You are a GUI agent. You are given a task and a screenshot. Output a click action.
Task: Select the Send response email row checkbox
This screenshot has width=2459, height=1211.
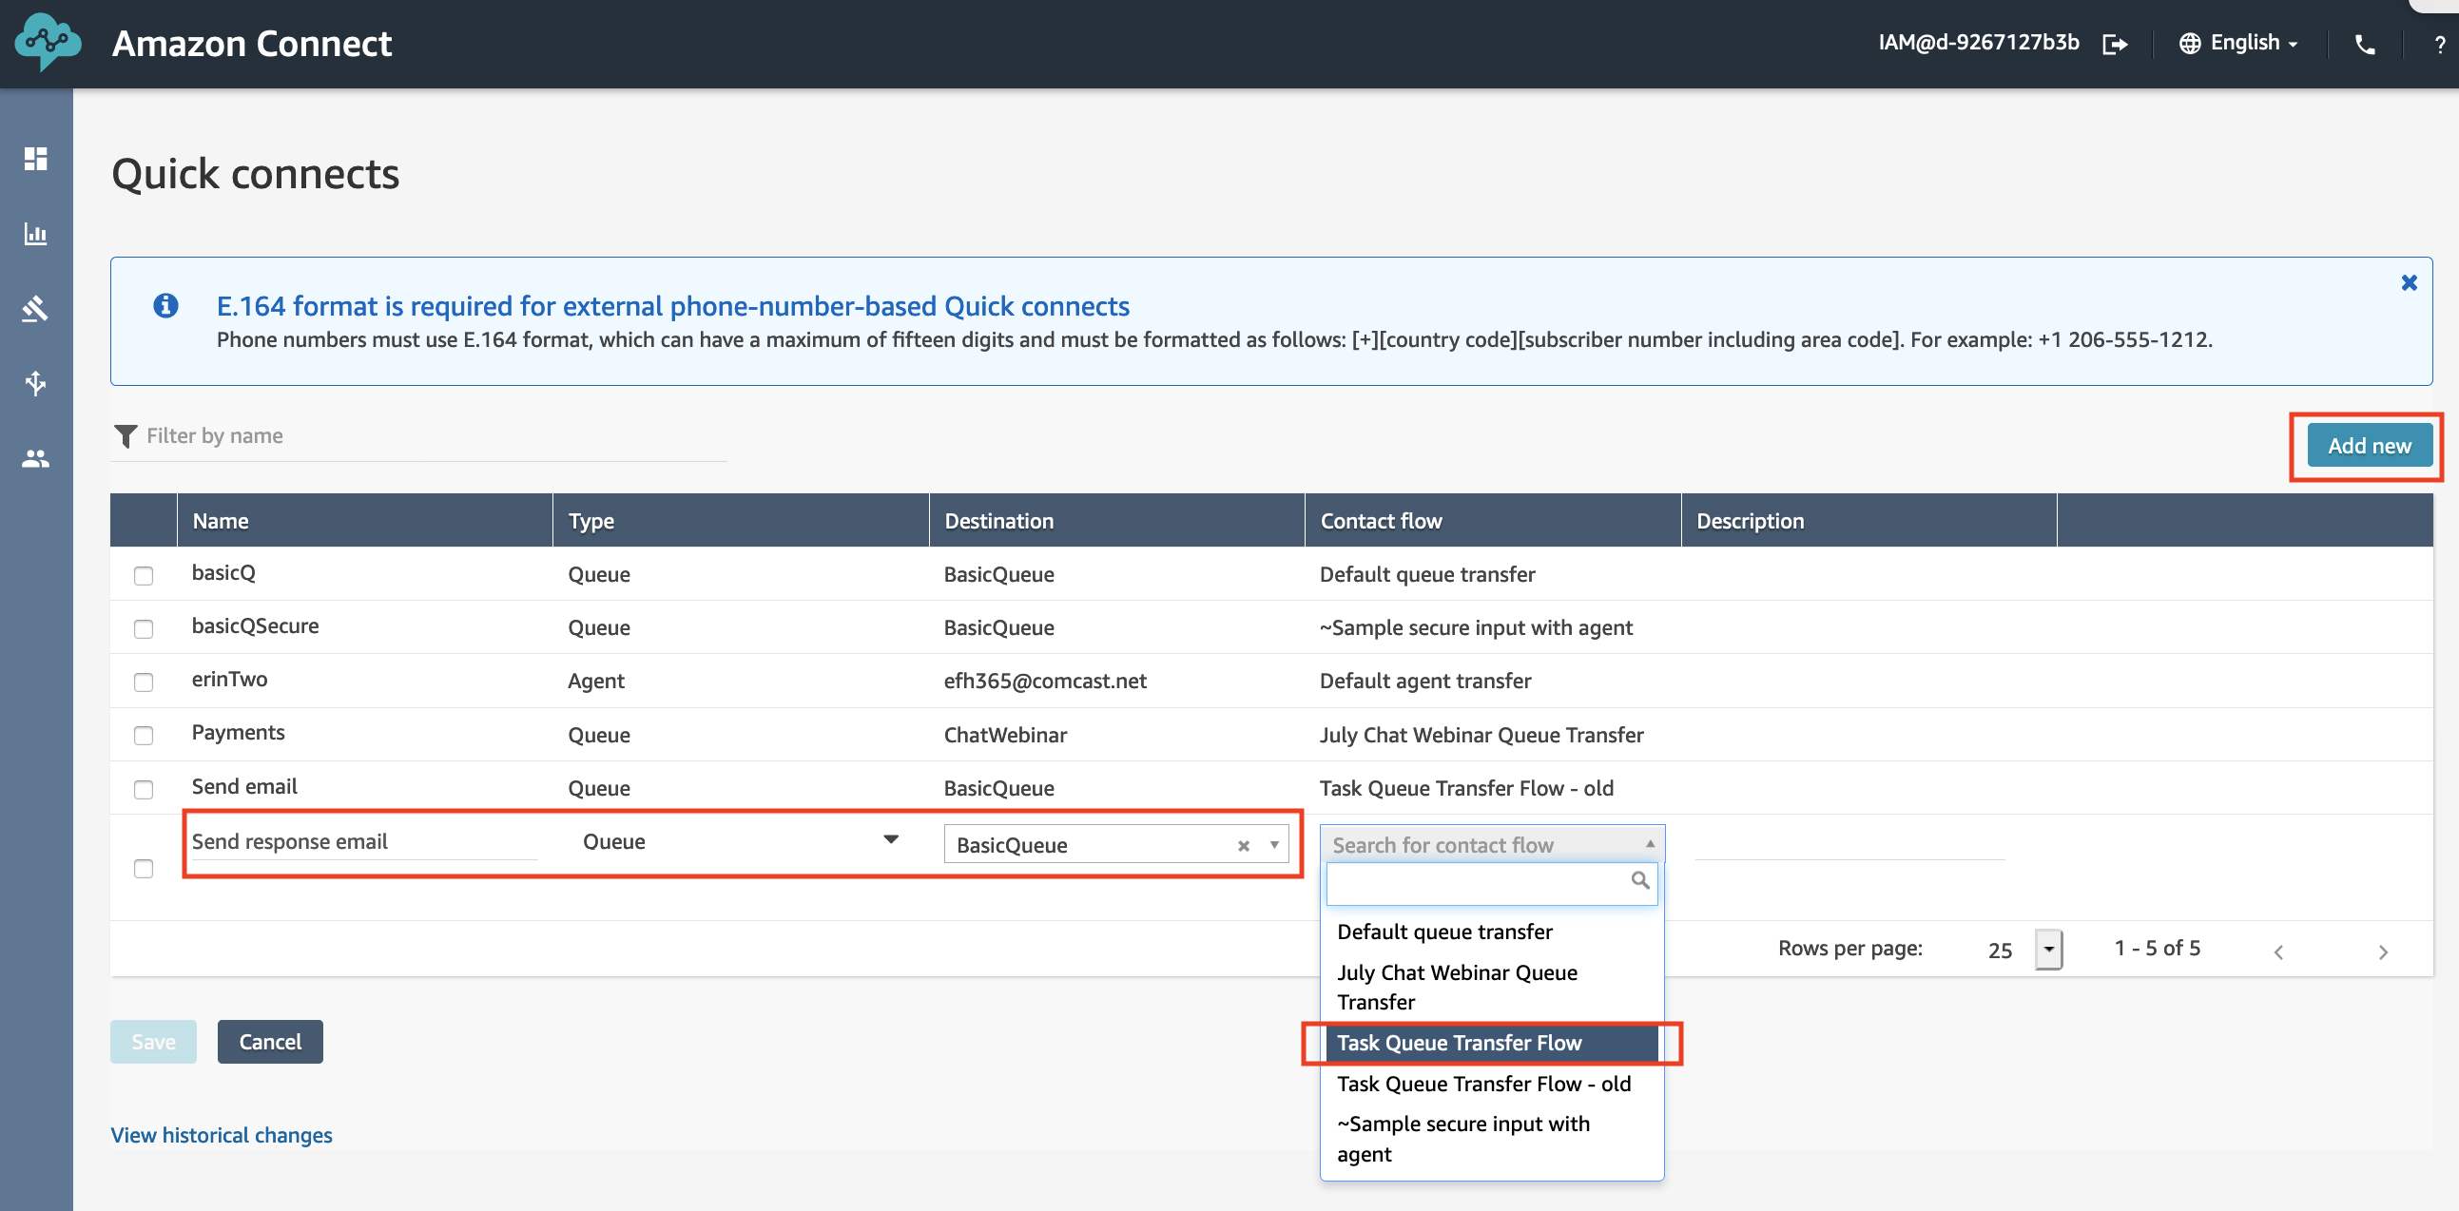pos(144,869)
